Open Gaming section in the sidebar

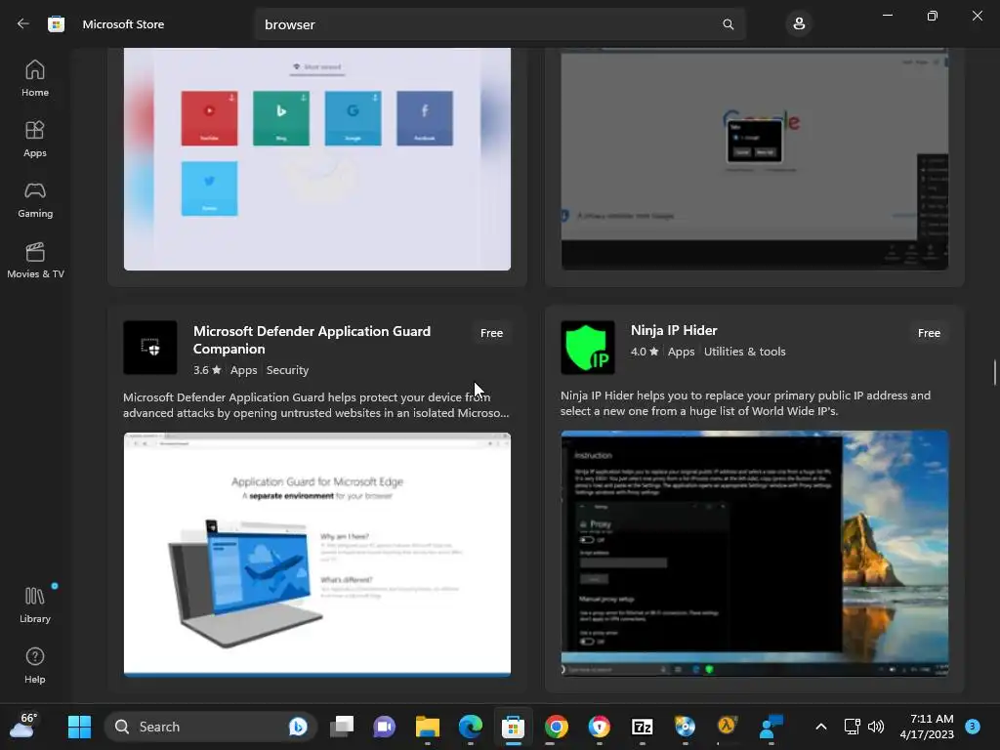(x=35, y=199)
